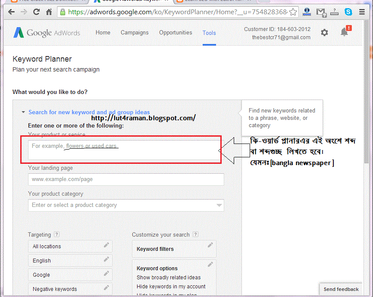This screenshot has height=297, width=373.
Task: Click the All locations targeting box
Action: click(x=70, y=247)
